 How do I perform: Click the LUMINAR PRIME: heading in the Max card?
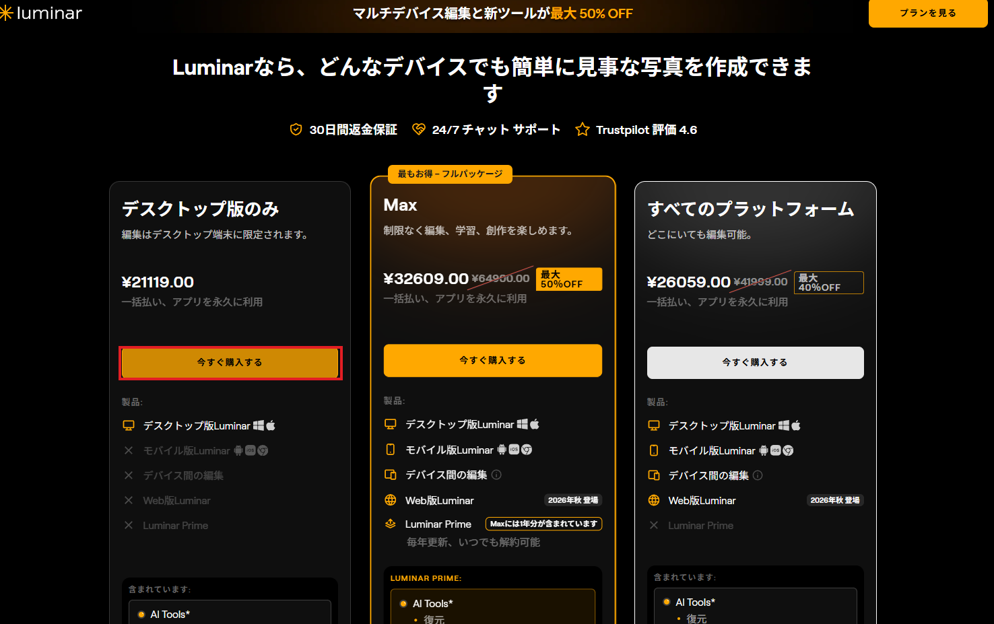(426, 578)
